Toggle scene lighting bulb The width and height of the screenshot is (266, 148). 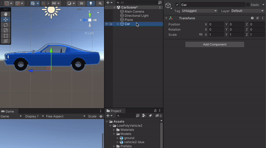[91, 3]
